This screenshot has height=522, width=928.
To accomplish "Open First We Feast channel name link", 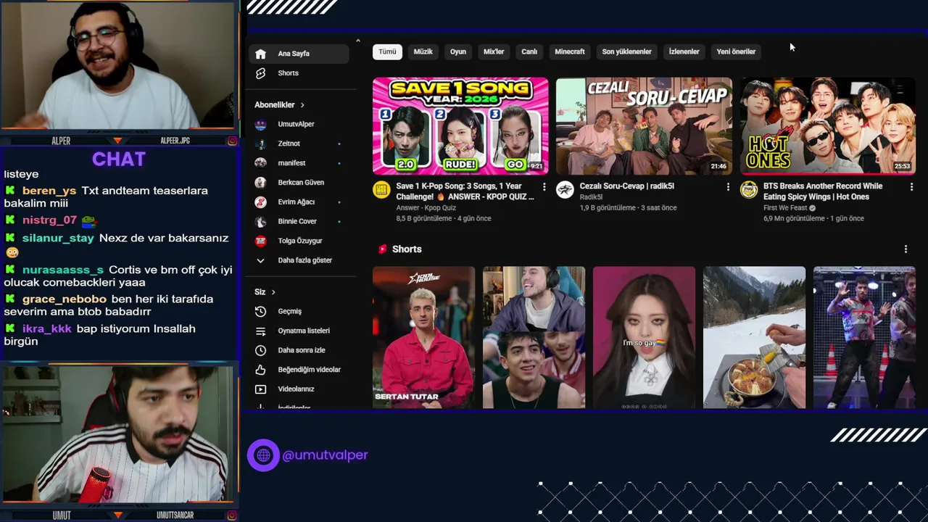I will point(785,208).
